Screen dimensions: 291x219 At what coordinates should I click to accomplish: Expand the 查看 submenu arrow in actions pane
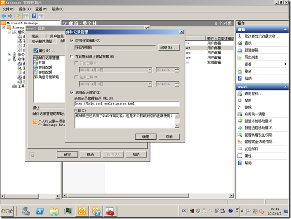pos(285,64)
